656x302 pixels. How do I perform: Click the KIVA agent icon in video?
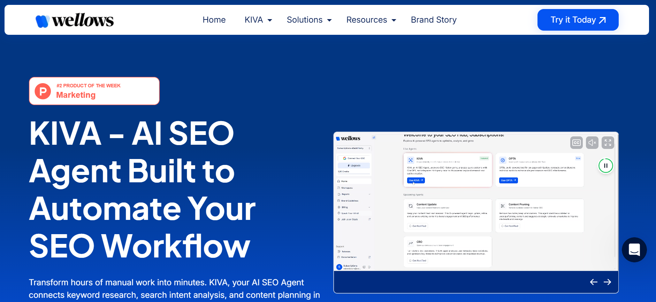pos(411,160)
